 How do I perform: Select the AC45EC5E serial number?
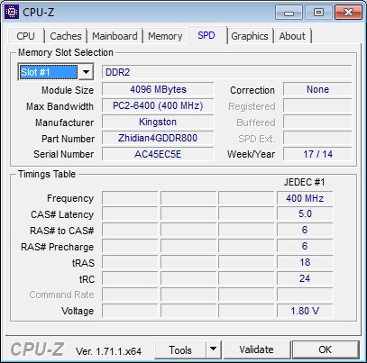point(158,154)
